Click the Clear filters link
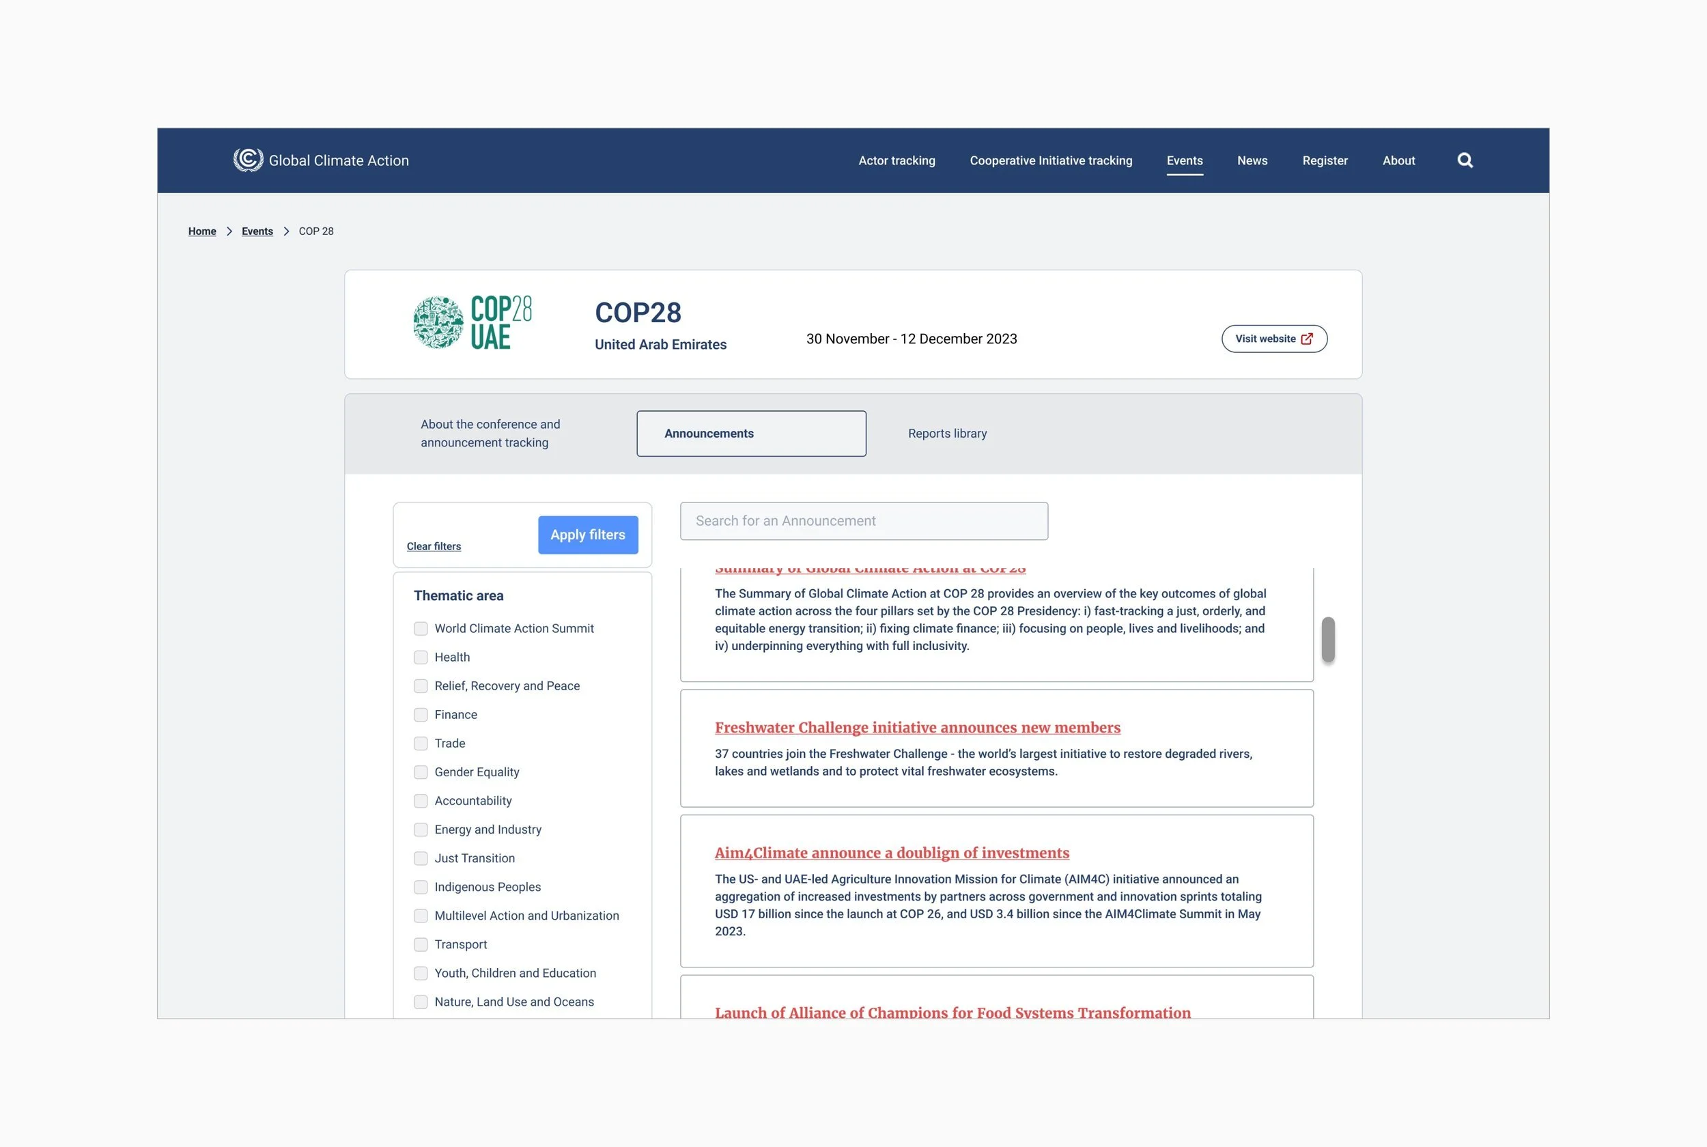 coord(434,546)
